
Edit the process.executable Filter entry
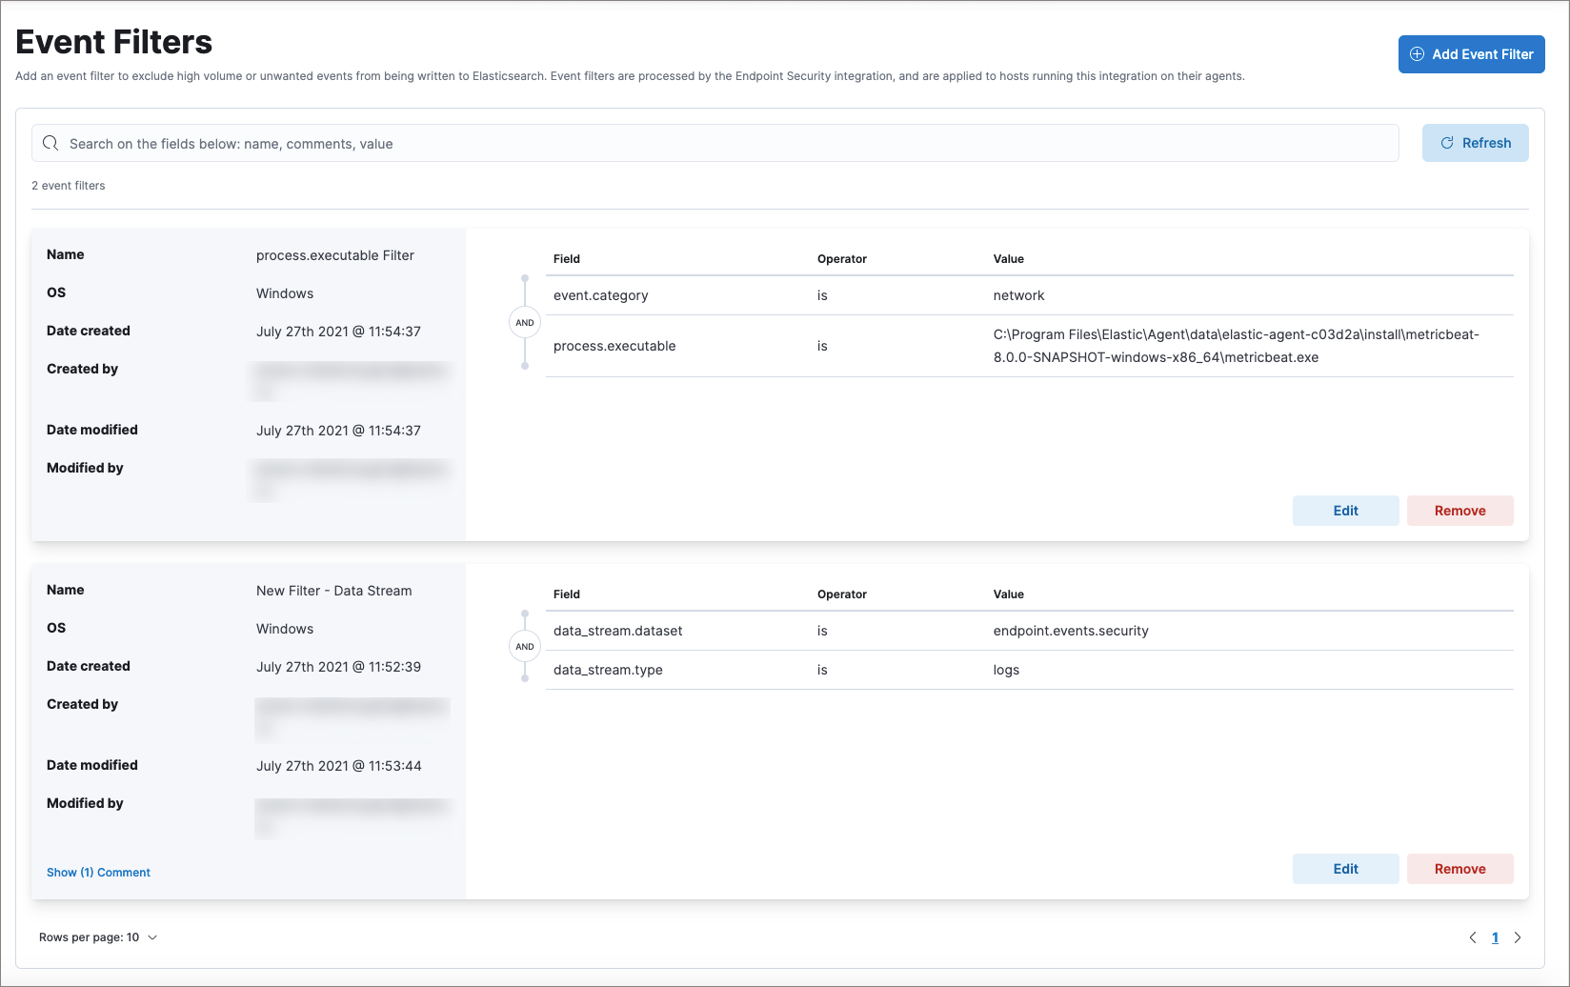(x=1345, y=511)
